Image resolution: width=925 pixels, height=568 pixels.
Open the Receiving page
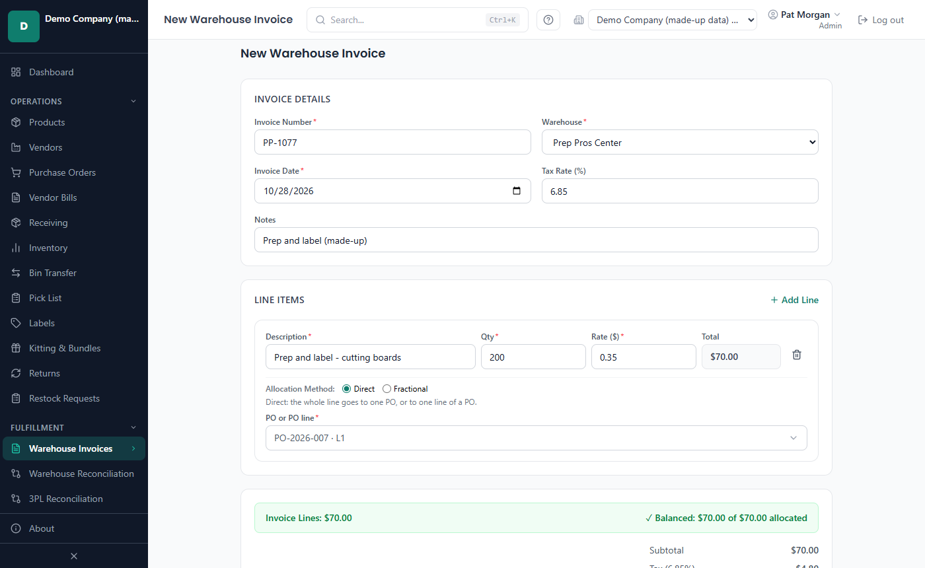coord(74,223)
